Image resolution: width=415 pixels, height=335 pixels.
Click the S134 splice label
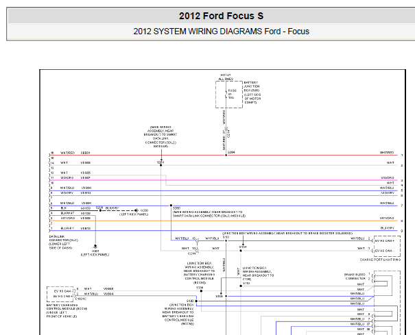tap(243, 247)
